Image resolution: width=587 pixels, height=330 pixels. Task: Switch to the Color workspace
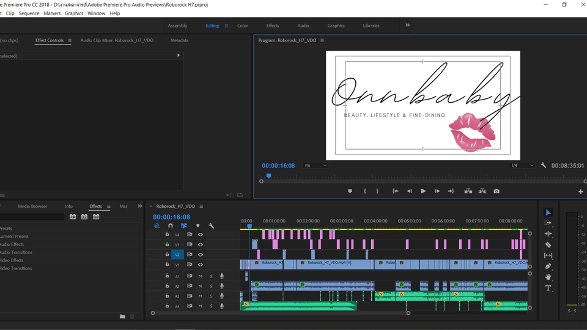tap(242, 26)
